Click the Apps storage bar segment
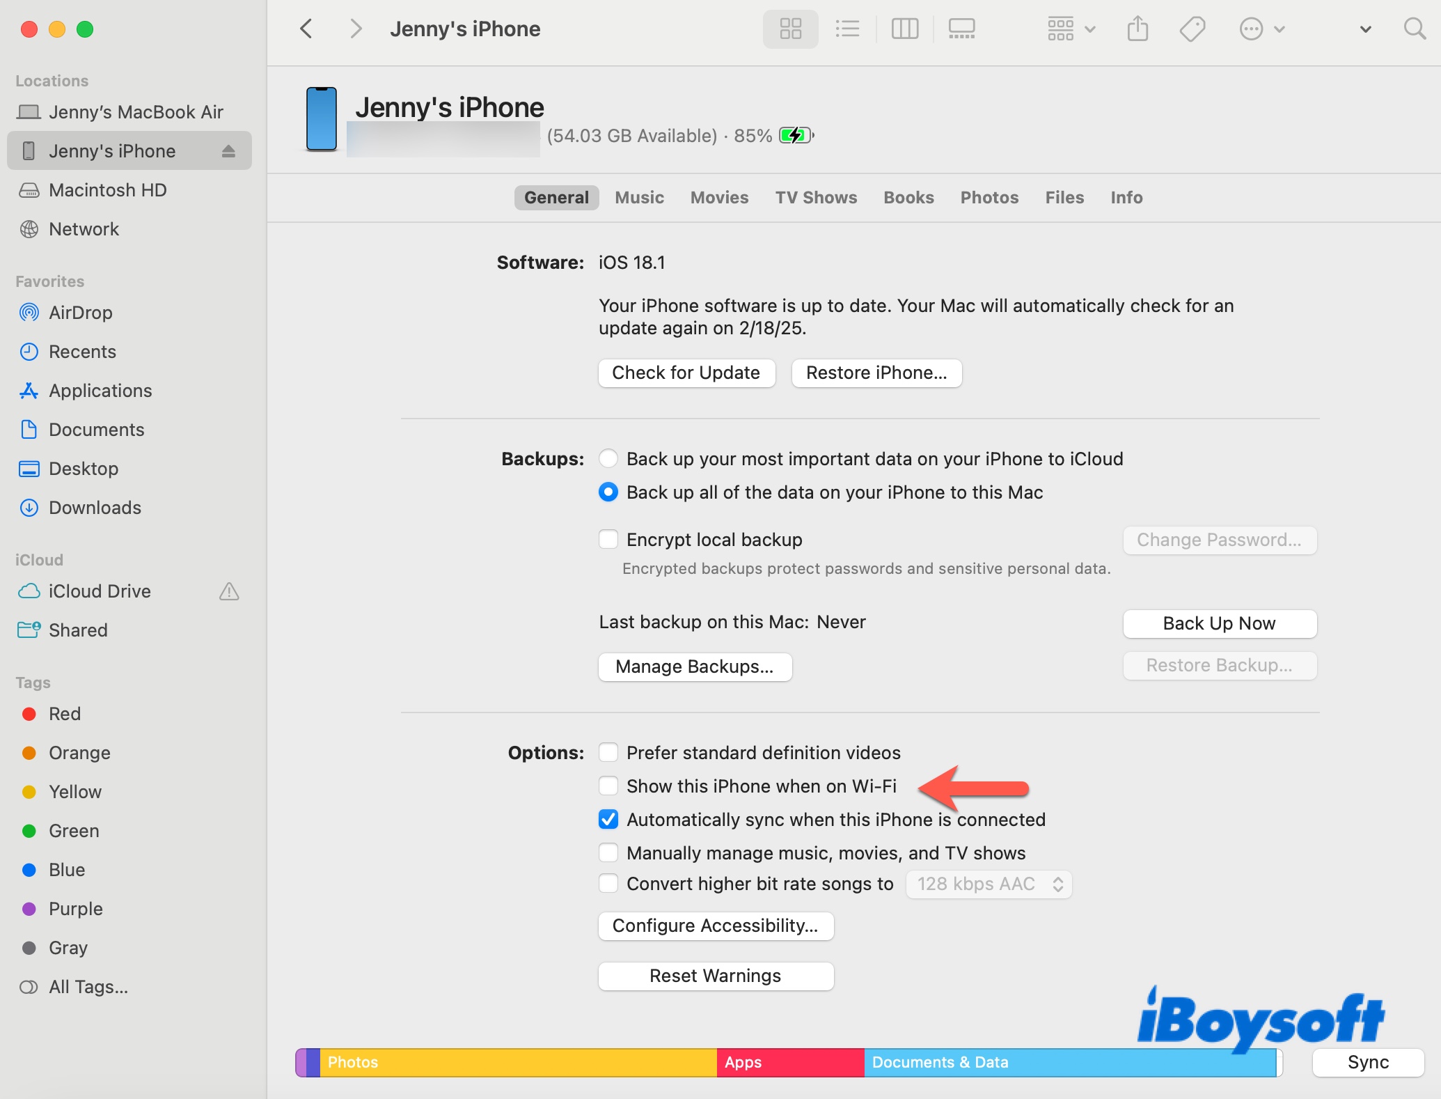Screen dimensions: 1441x1099 pos(791,1063)
